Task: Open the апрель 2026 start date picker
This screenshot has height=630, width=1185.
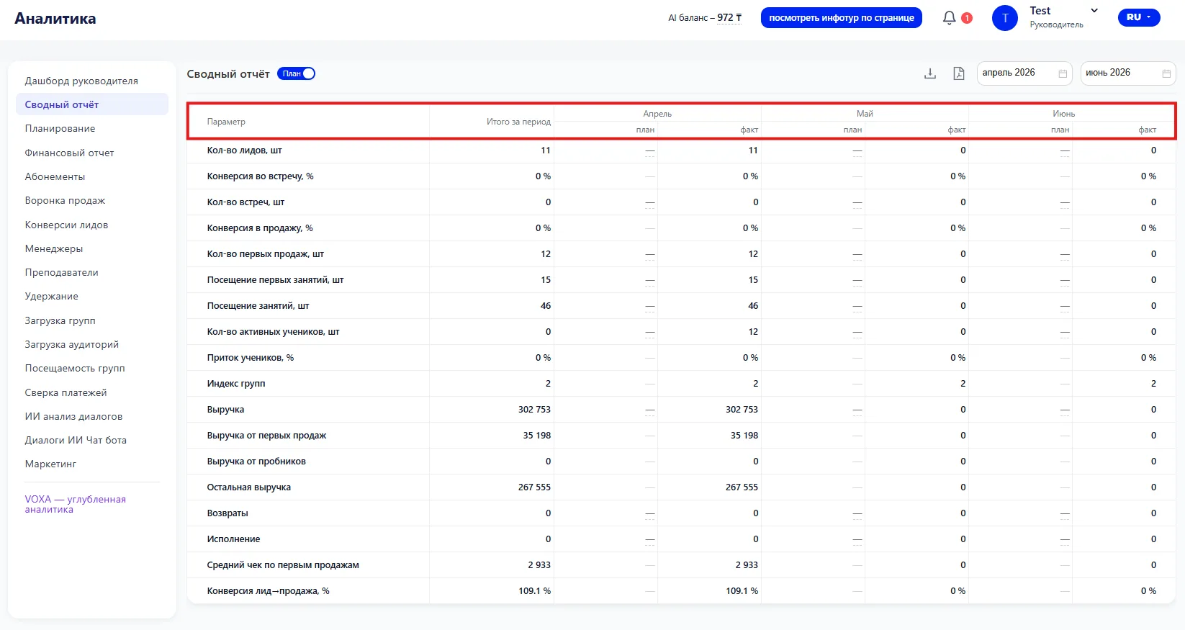Action: point(1024,73)
